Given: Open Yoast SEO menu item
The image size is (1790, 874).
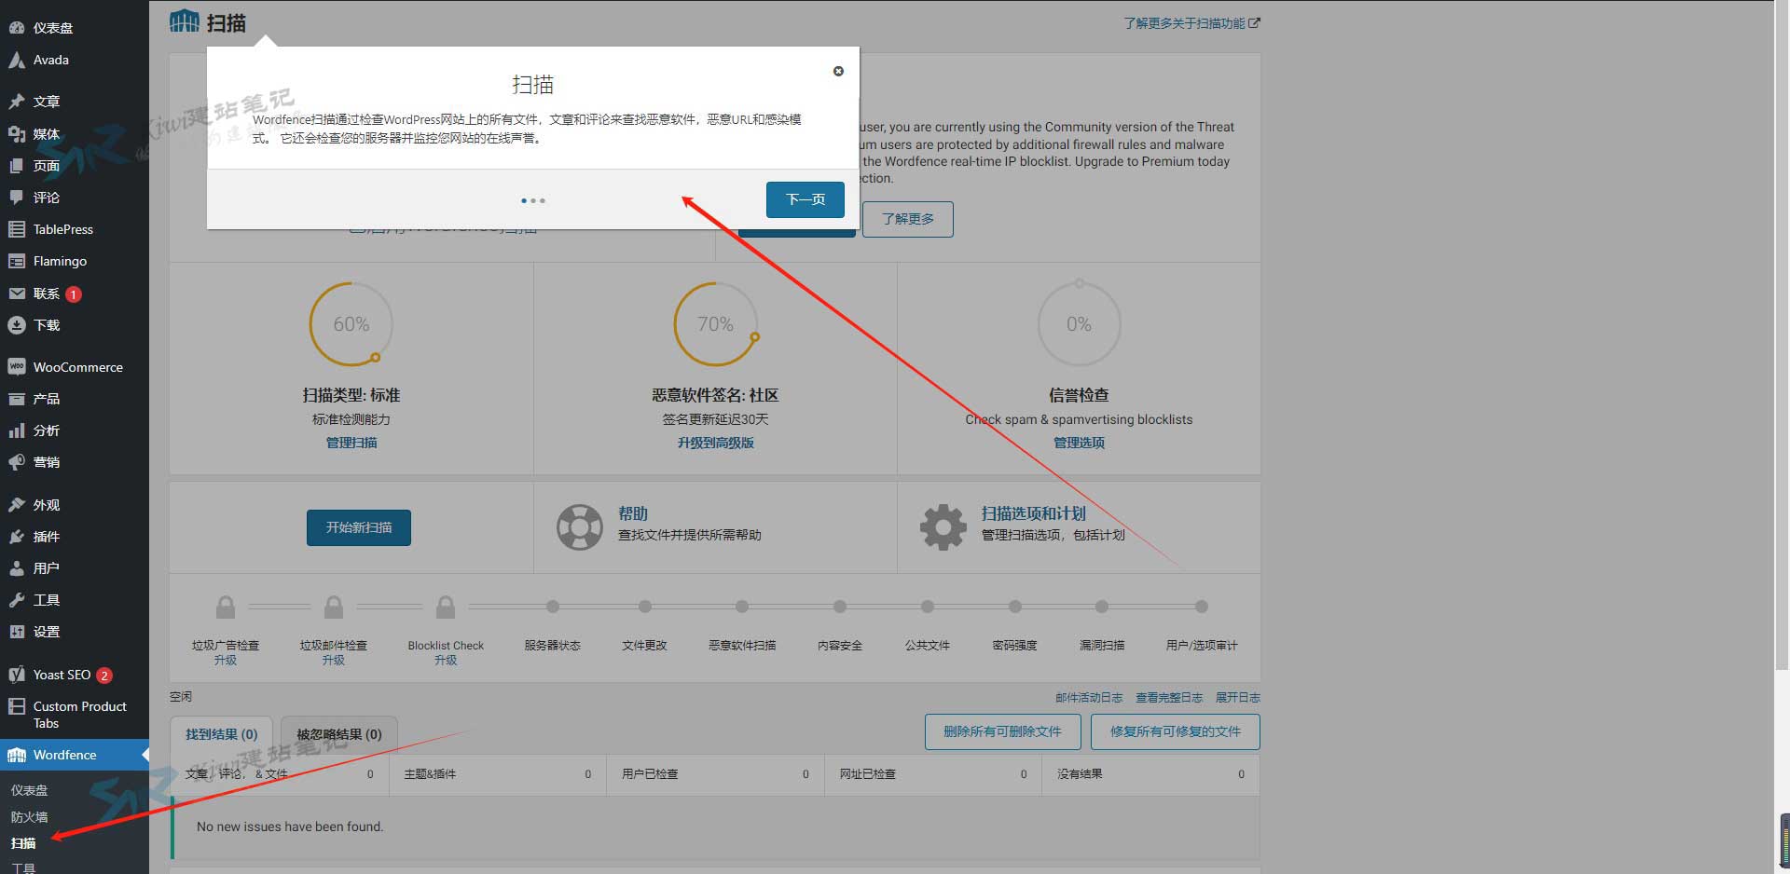Looking at the screenshot, I should point(75,675).
